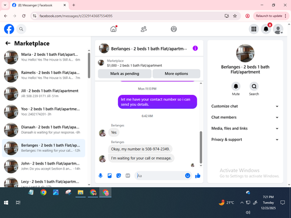
Task: Install app icon in address bar
Action: tap(226, 16)
